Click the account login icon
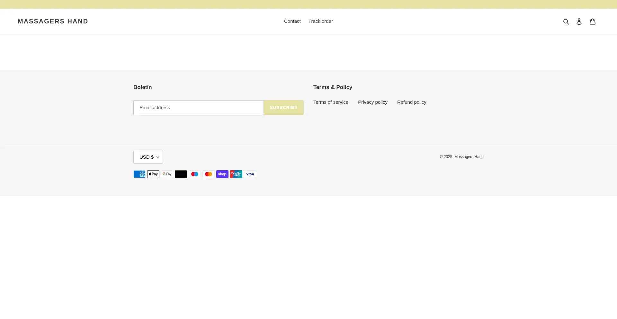Screen dimensions: 617x319 pyautogui.click(x=579, y=22)
